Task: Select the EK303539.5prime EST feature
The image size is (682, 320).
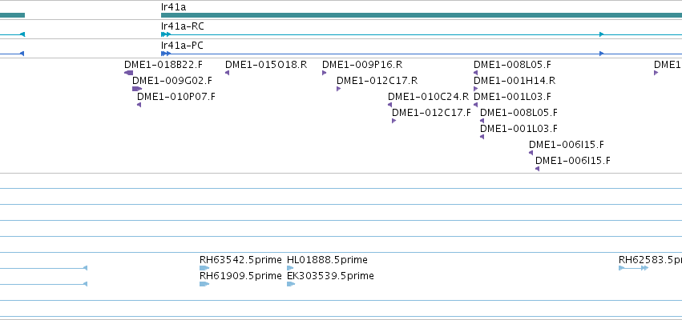Action: [291, 284]
